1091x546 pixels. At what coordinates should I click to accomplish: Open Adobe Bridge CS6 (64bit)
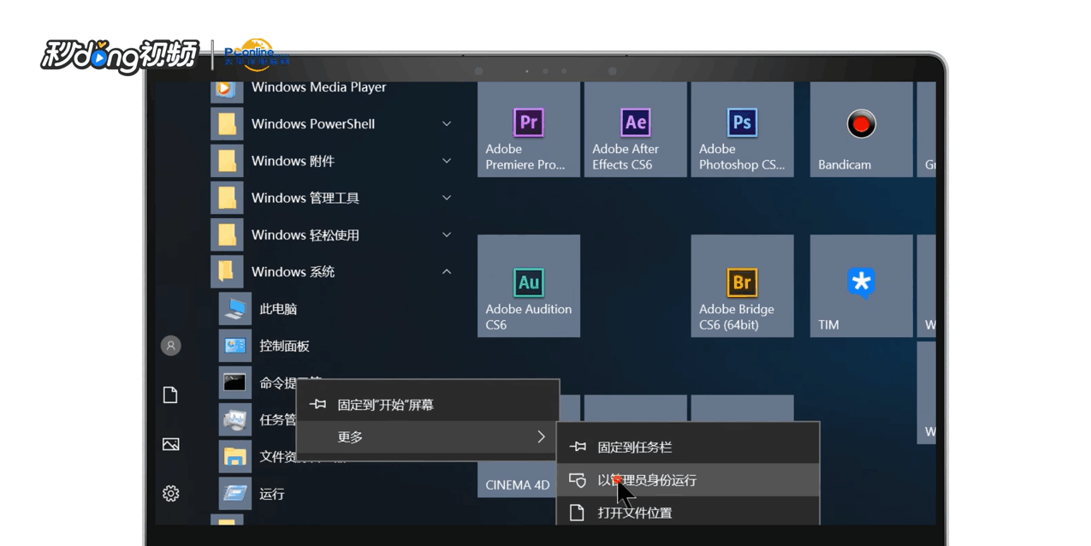click(x=742, y=285)
